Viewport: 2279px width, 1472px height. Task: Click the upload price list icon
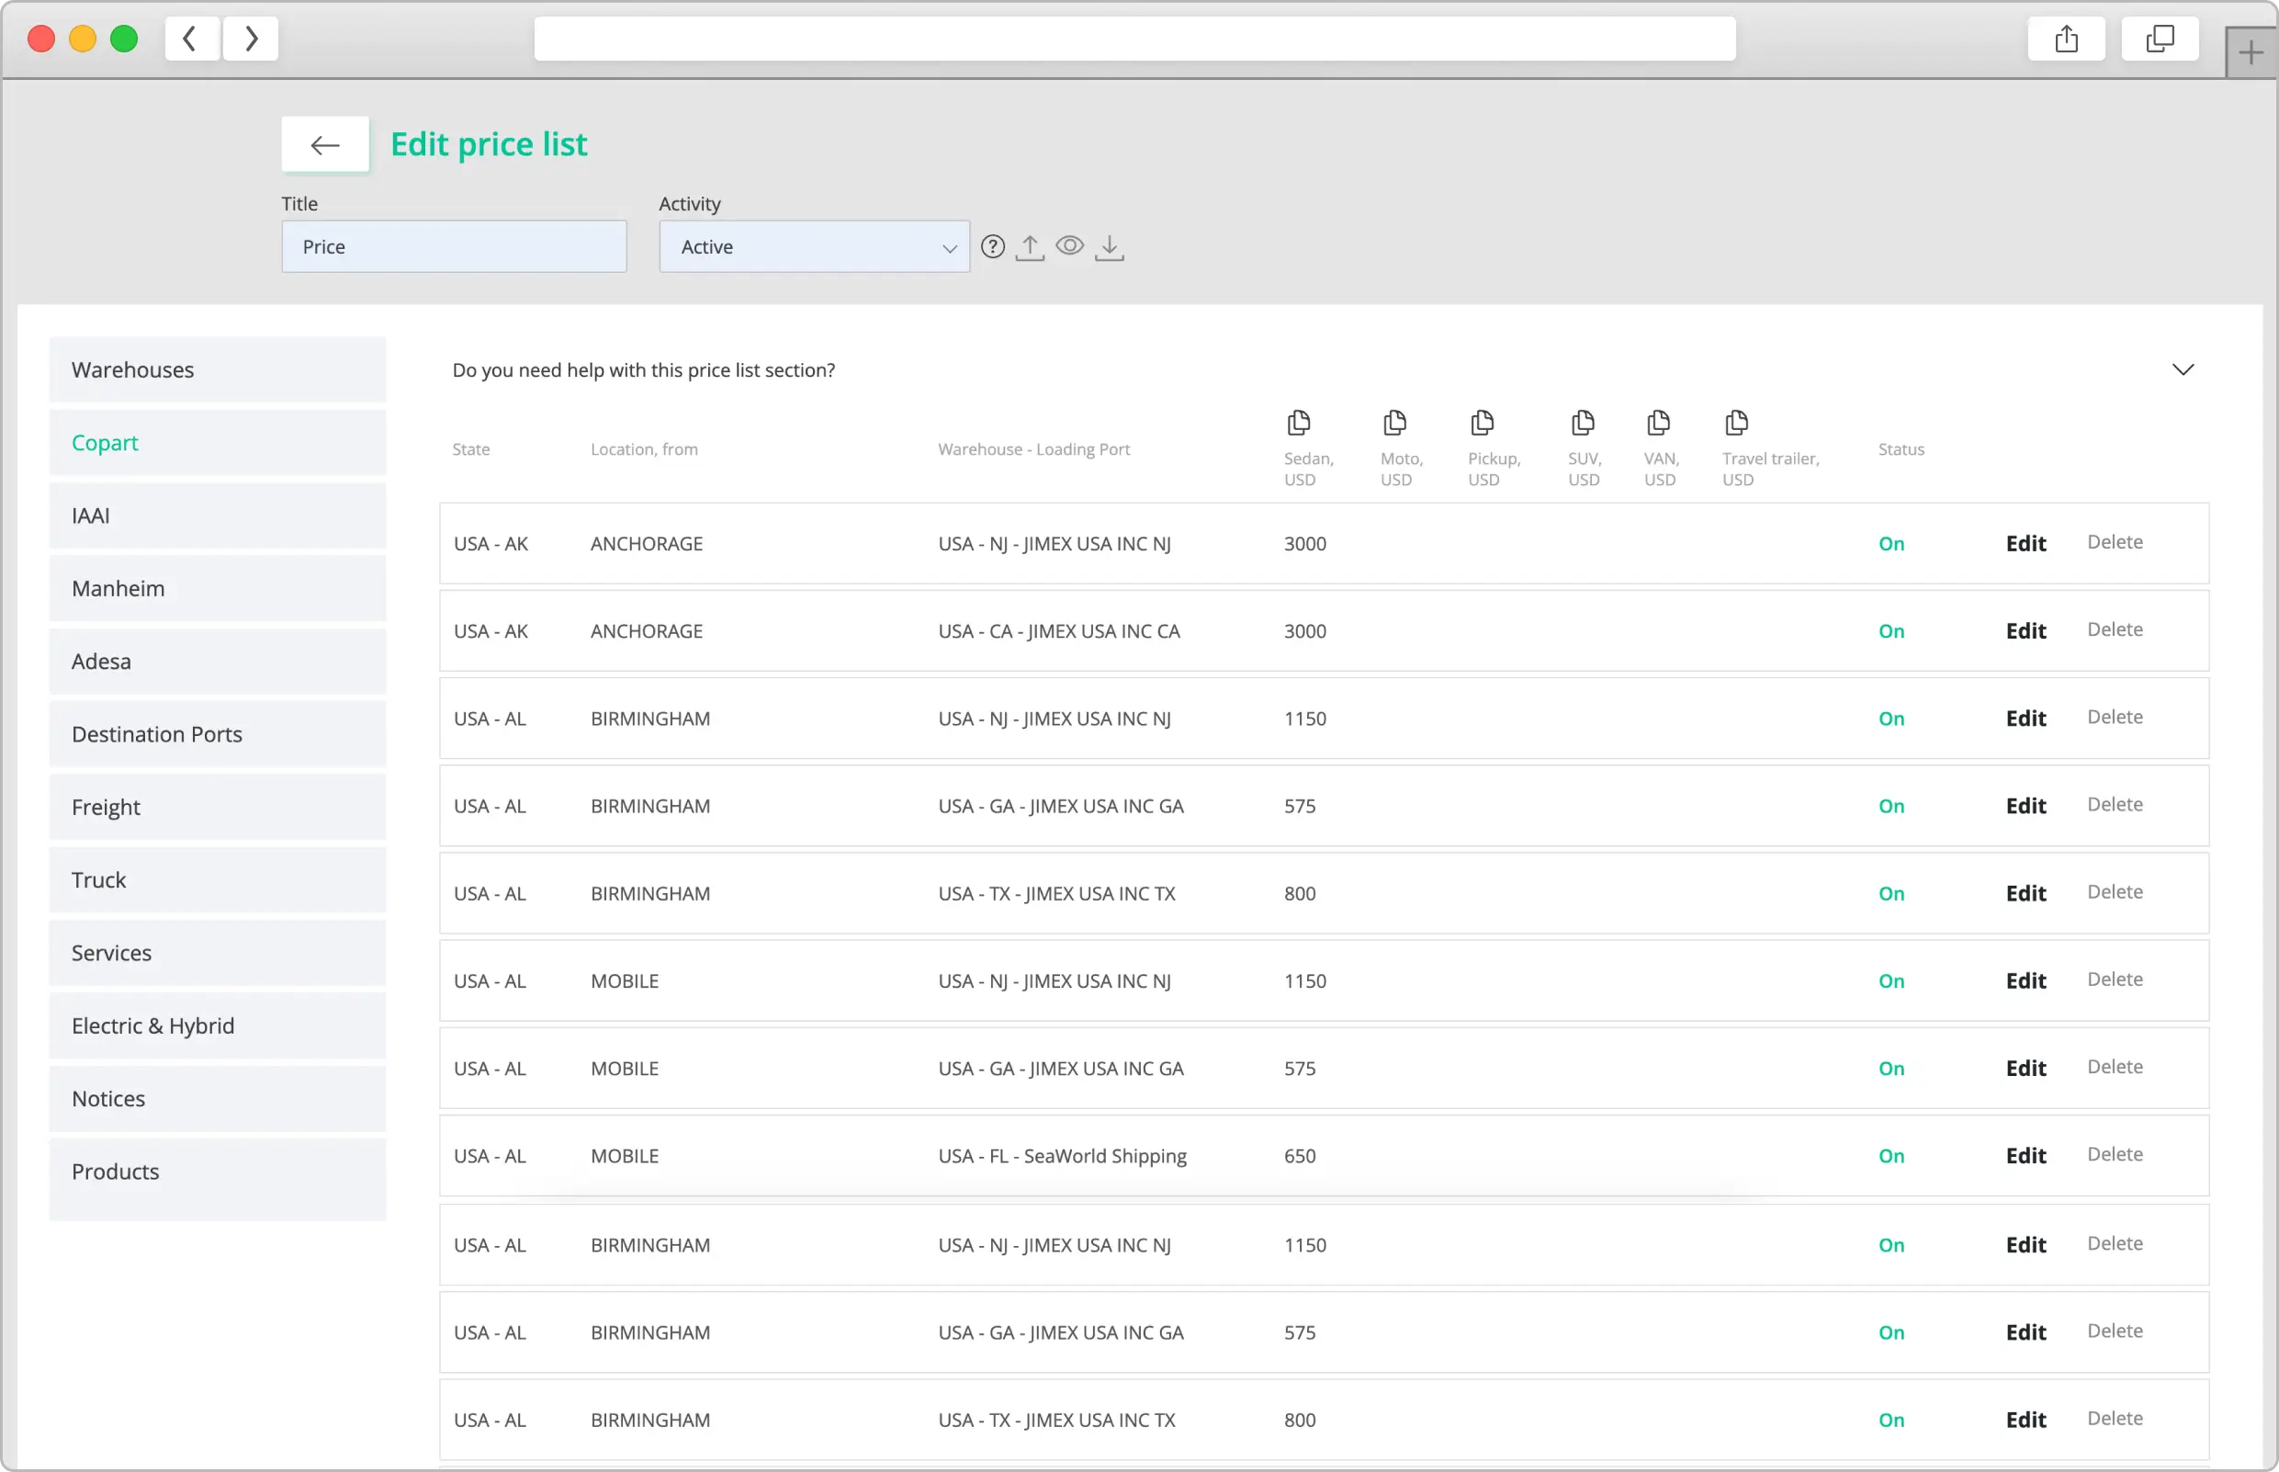(x=1029, y=247)
